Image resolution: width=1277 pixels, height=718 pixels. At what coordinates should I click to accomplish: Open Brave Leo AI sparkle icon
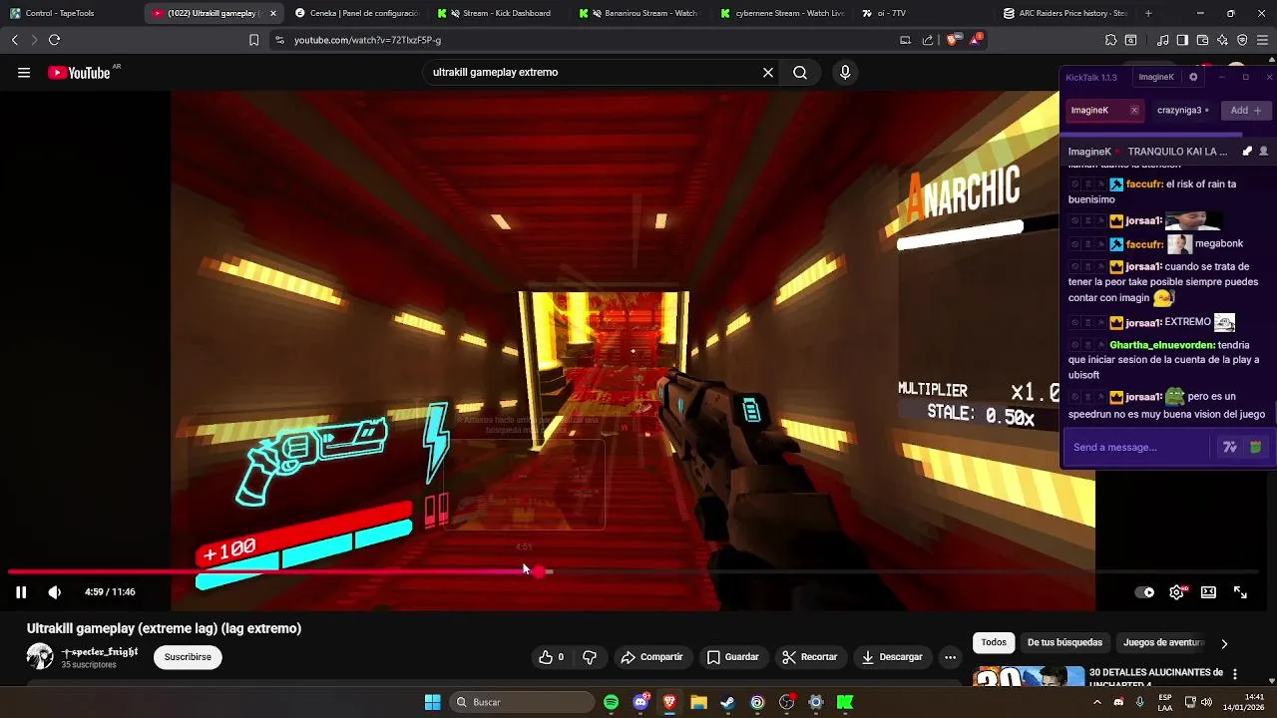coord(1222,40)
